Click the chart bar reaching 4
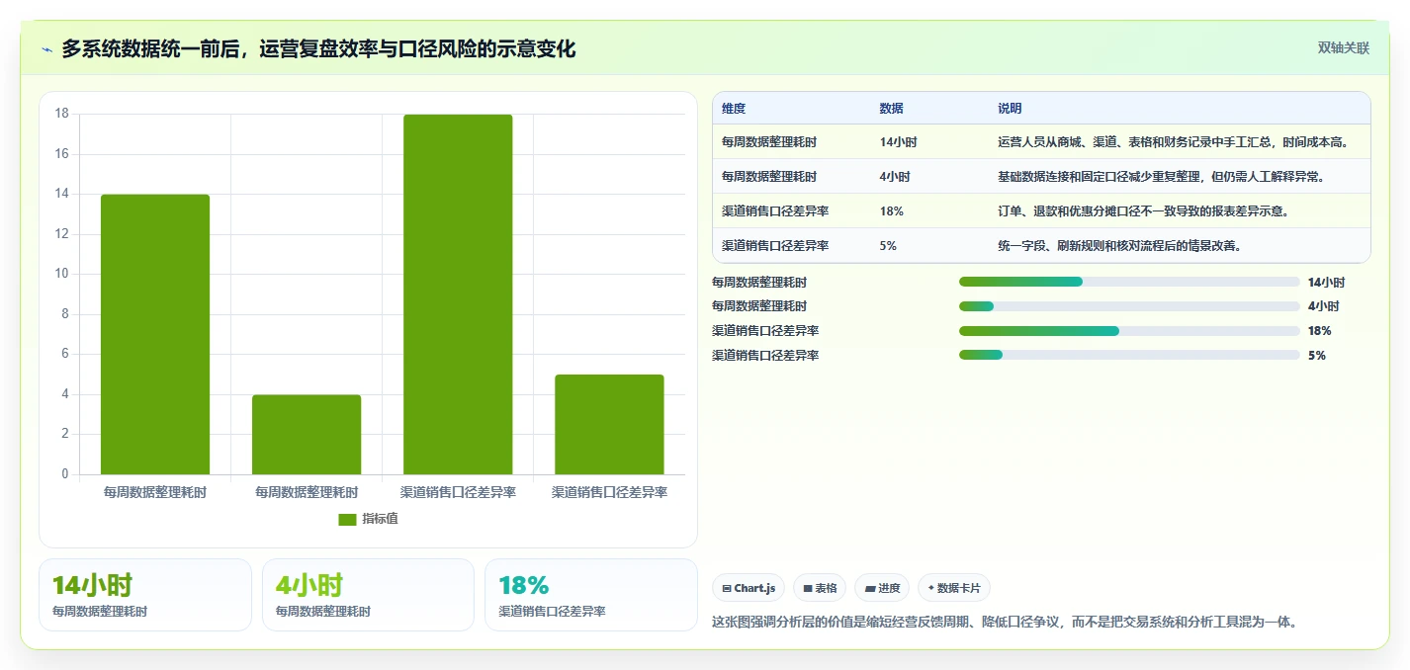1410x670 pixels. pyautogui.click(x=307, y=434)
